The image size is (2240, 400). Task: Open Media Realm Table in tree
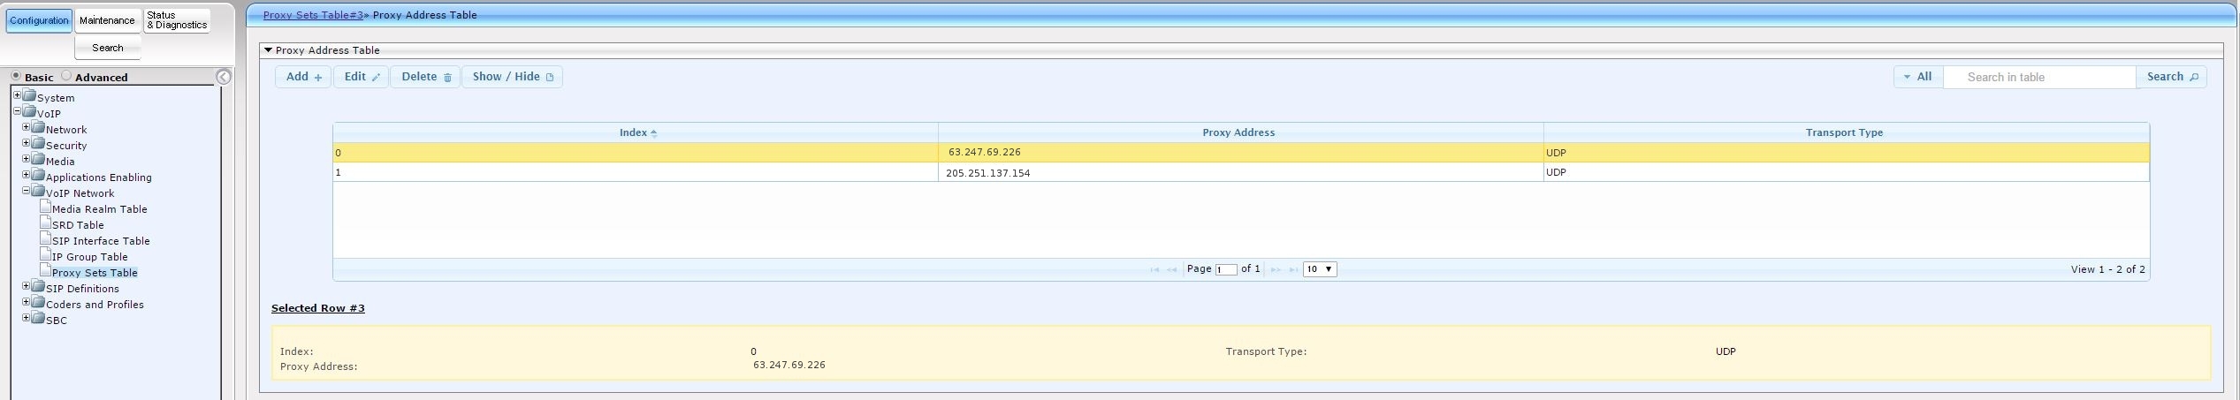point(100,209)
